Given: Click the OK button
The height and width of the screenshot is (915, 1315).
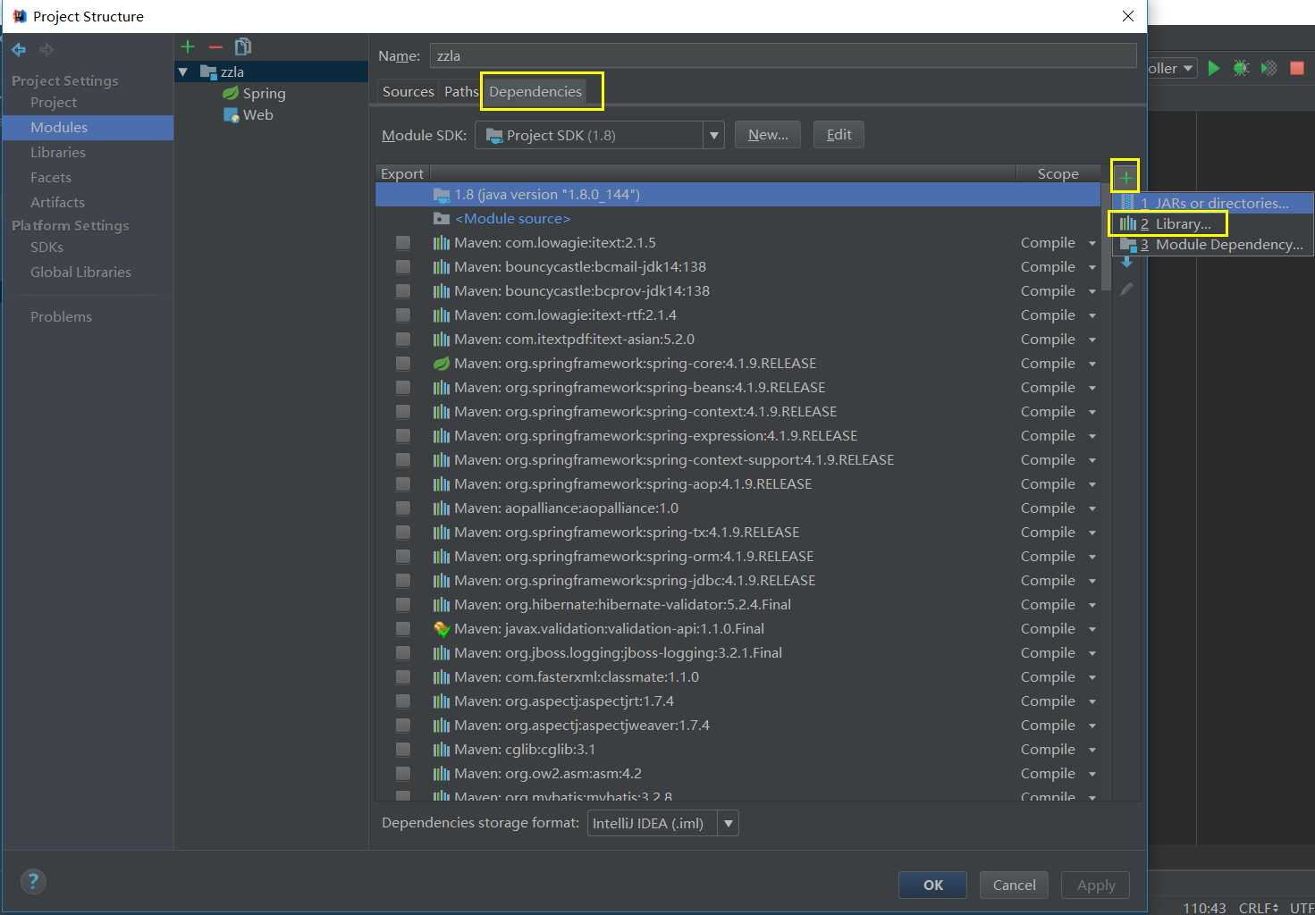Looking at the screenshot, I should [932, 885].
